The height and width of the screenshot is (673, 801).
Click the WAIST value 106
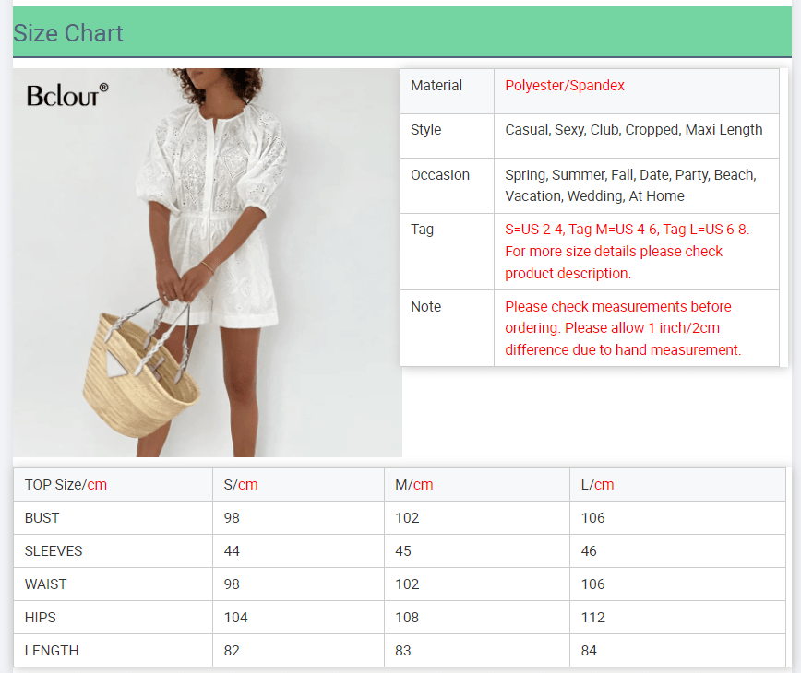[592, 584]
